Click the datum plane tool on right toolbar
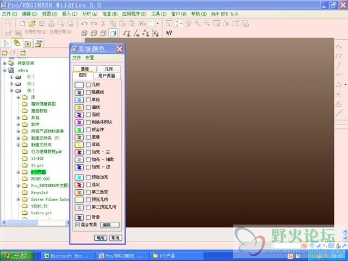348x261 pixels. 339,56
